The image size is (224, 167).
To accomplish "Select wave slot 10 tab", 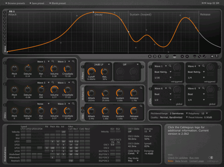I will (4, 44).
